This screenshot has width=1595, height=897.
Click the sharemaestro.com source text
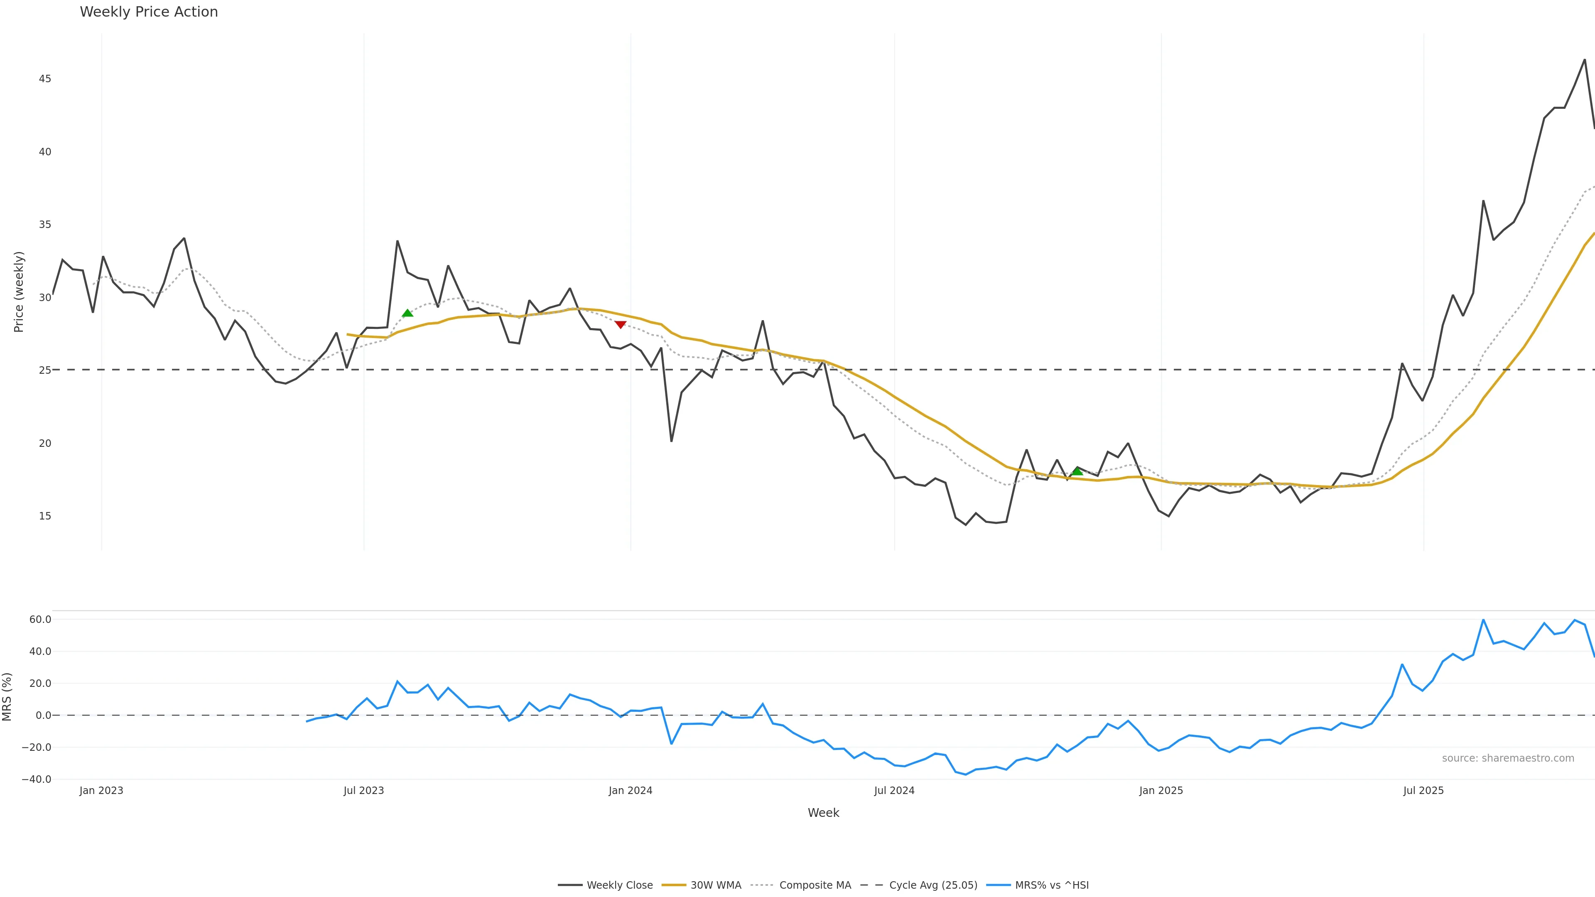(1508, 758)
